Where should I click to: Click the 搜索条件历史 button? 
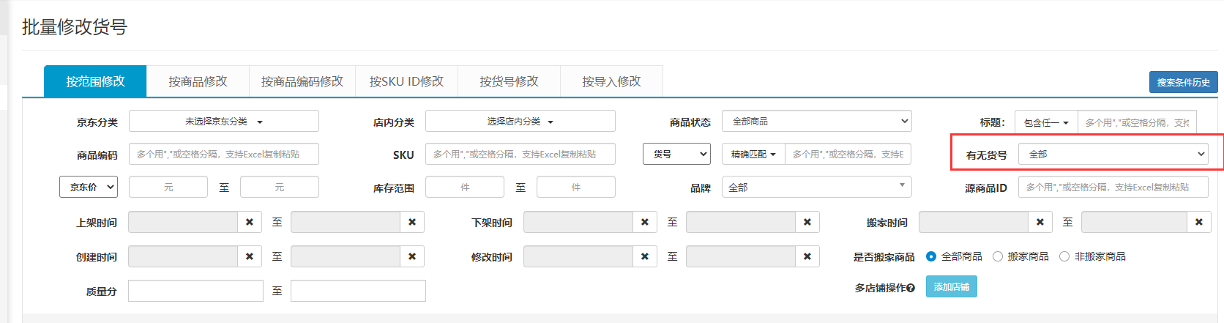[1183, 82]
